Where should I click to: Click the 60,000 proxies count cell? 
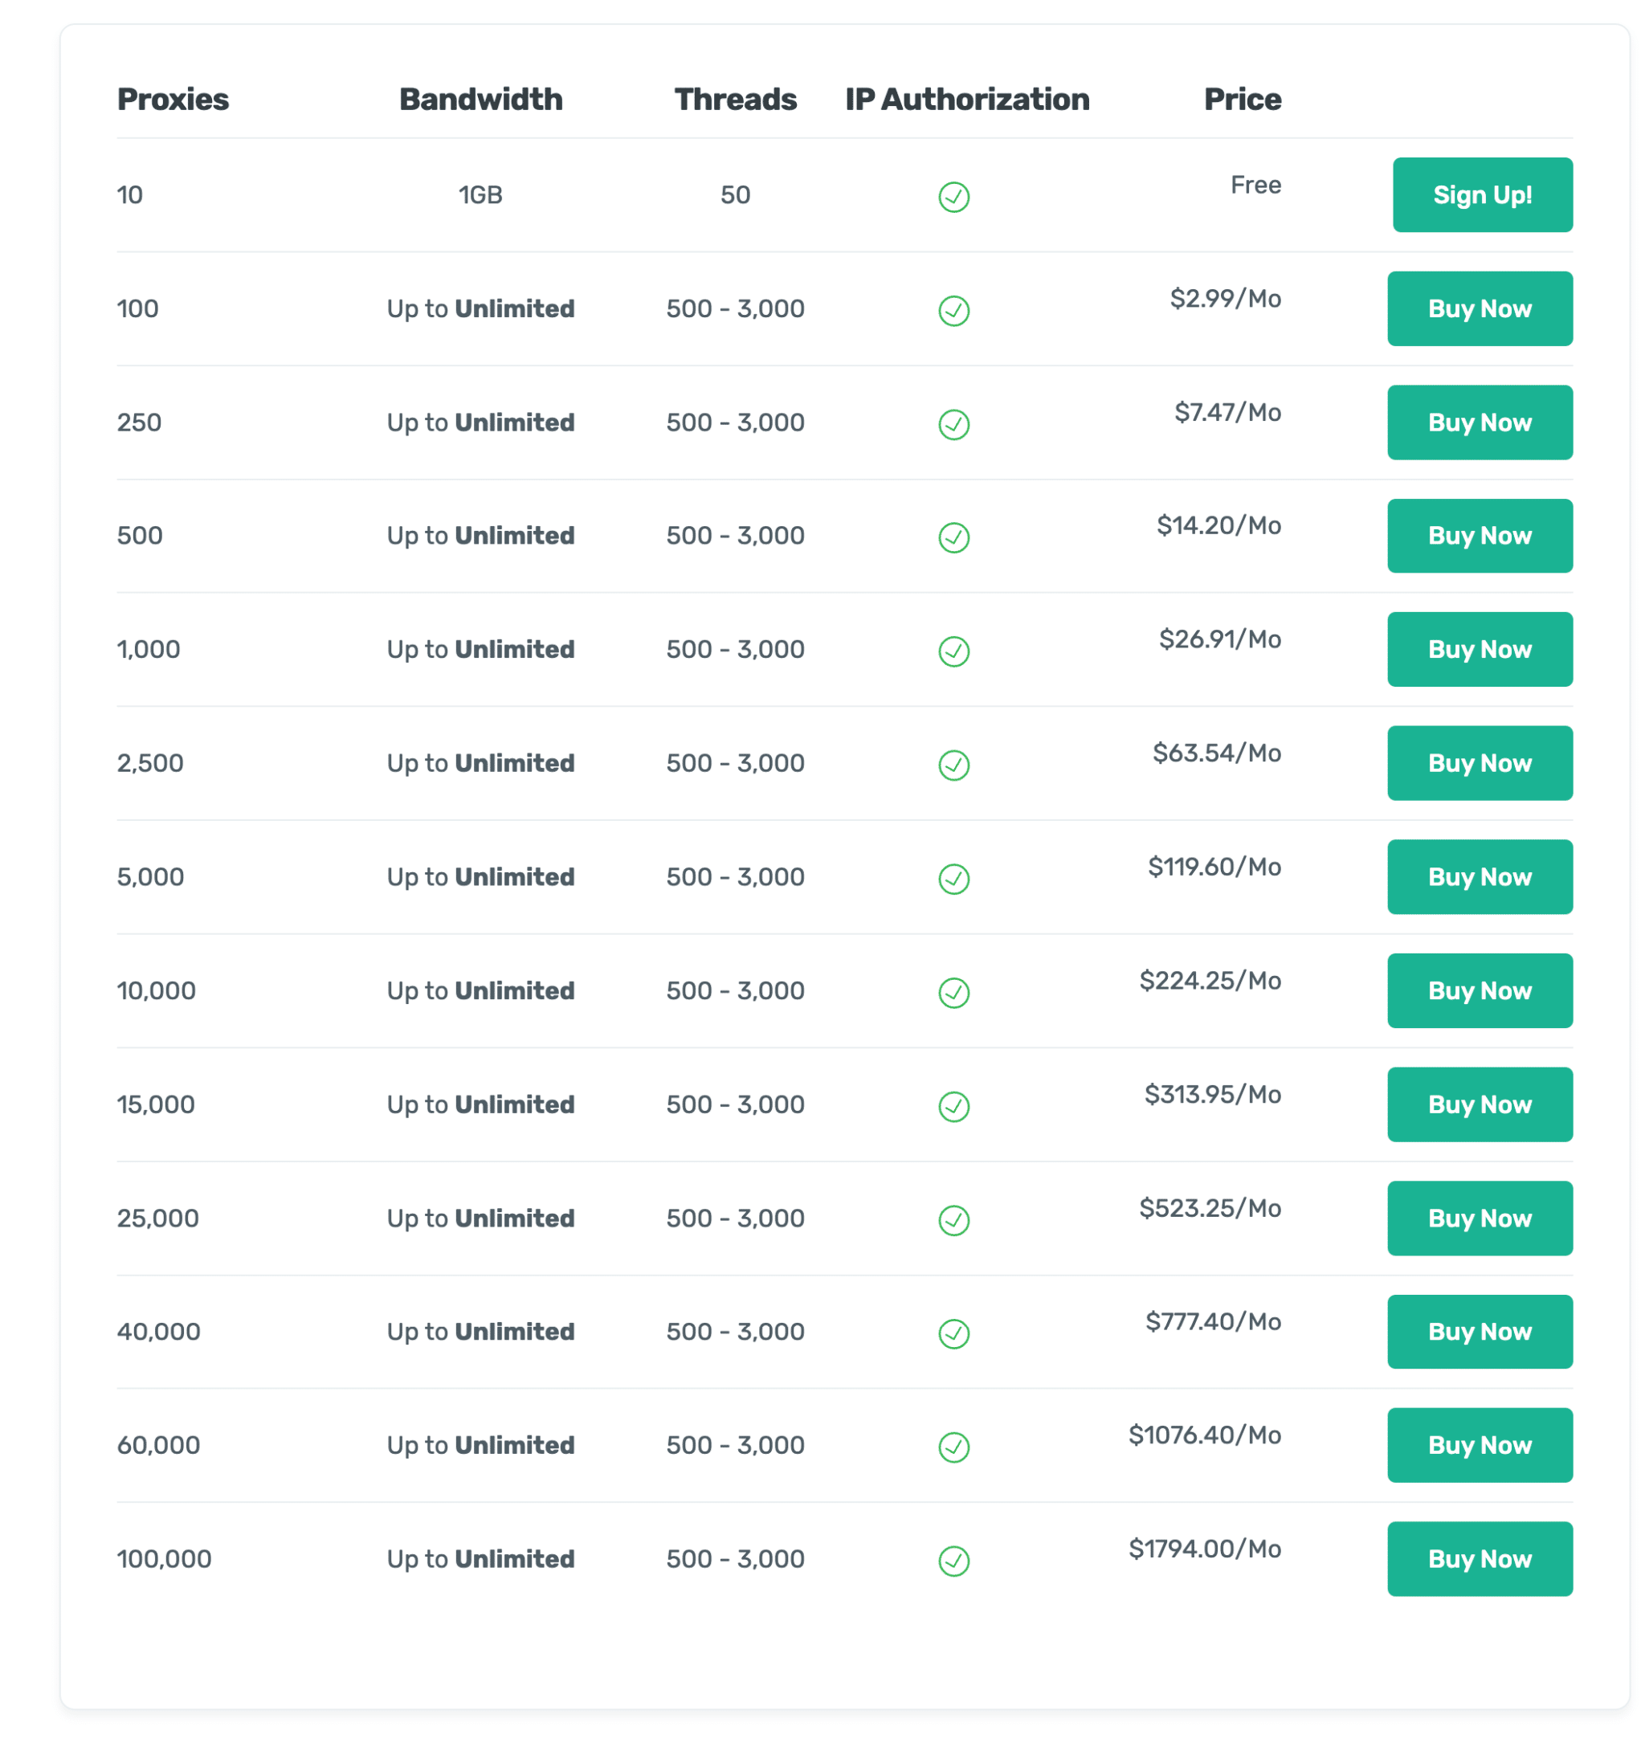(159, 1446)
